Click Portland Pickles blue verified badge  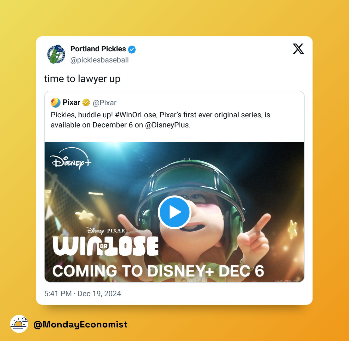(x=132, y=49)
